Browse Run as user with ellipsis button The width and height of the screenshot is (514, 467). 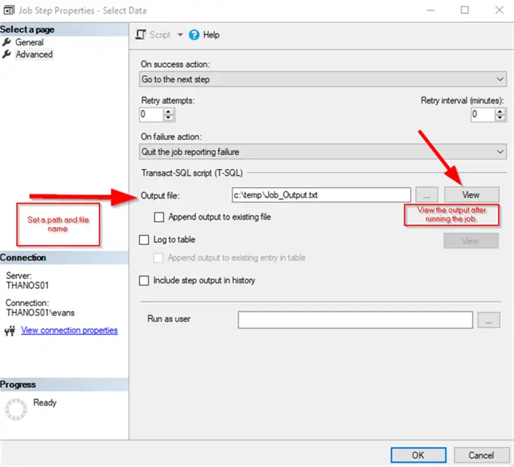pyautogui.click(x=489, y=320)
